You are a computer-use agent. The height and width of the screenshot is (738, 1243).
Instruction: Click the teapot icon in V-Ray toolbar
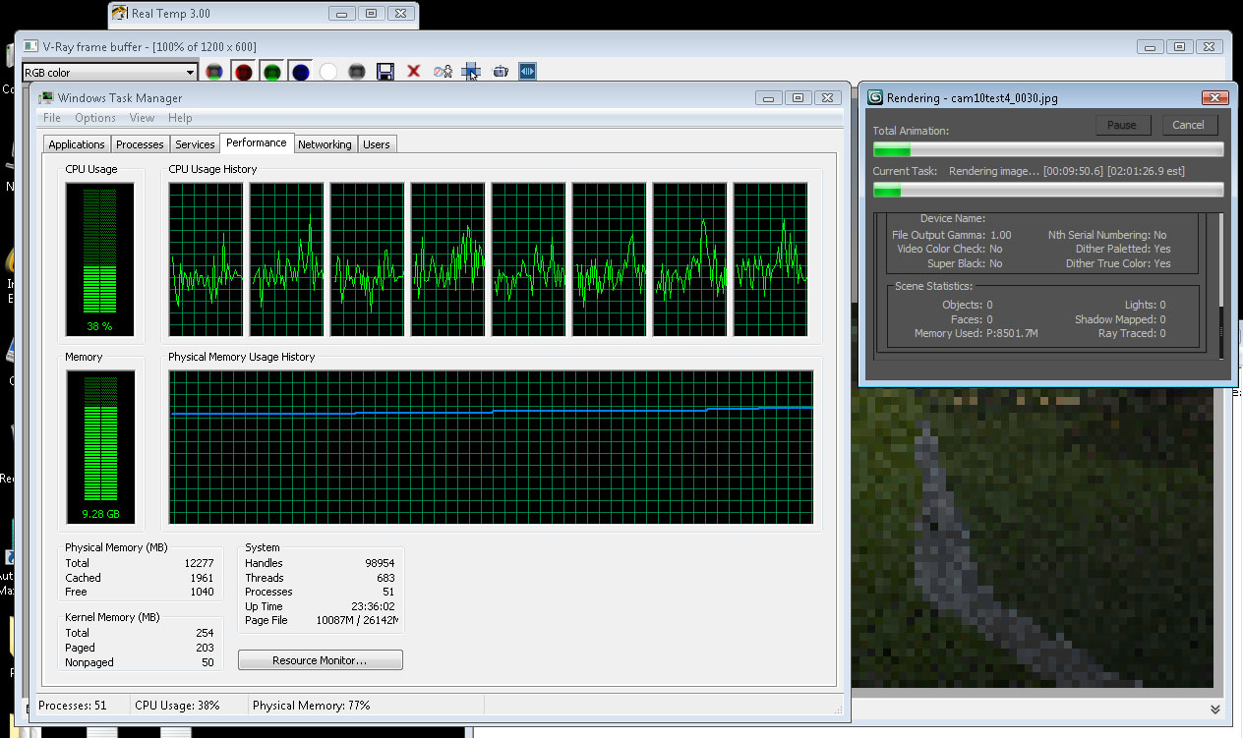500,72
